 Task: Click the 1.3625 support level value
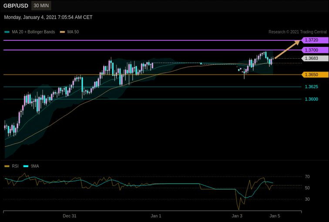[x=312, y=87]
